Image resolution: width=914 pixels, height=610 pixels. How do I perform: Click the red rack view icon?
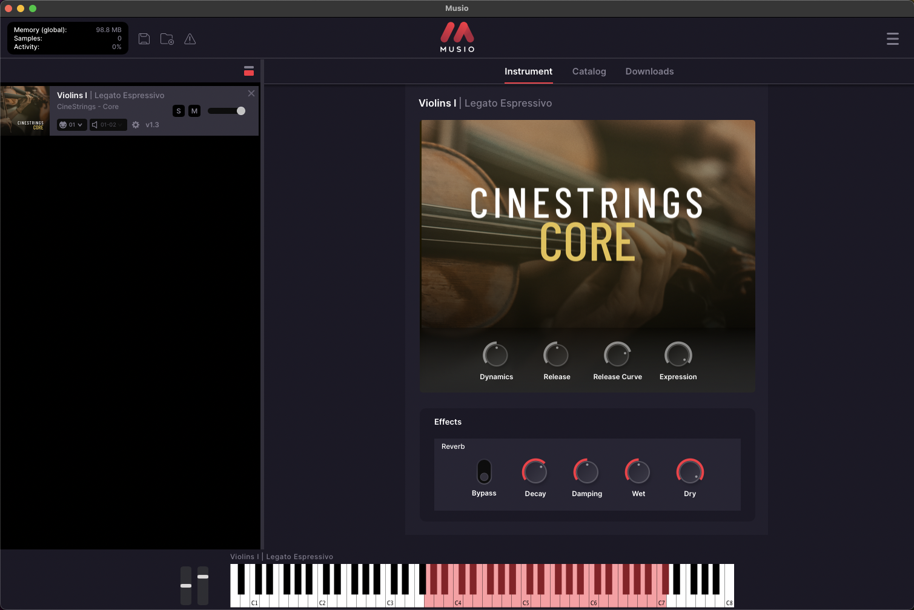coord(249,71)
